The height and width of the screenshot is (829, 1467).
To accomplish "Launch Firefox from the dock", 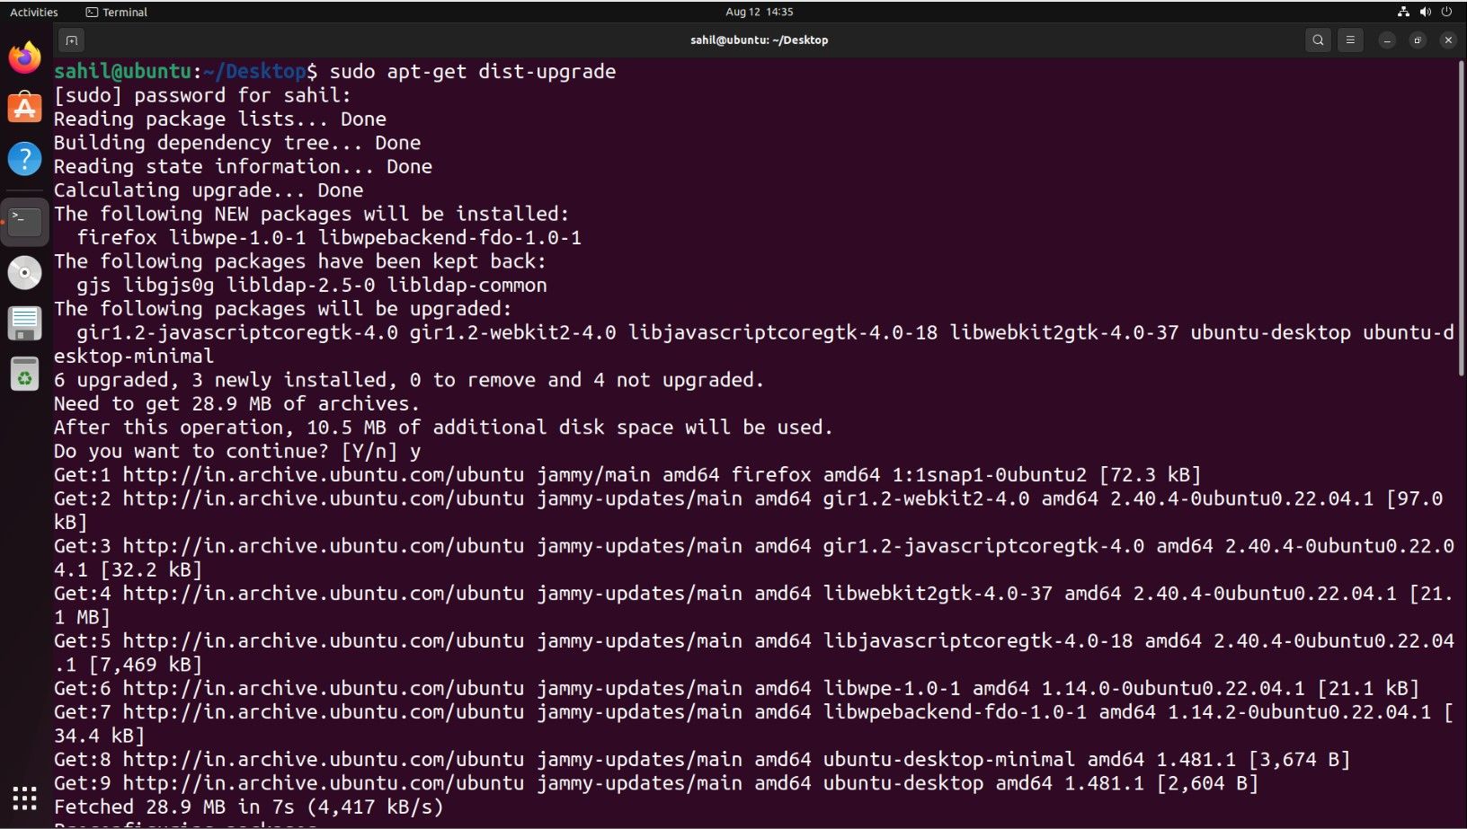I will (x=24, y=57).
